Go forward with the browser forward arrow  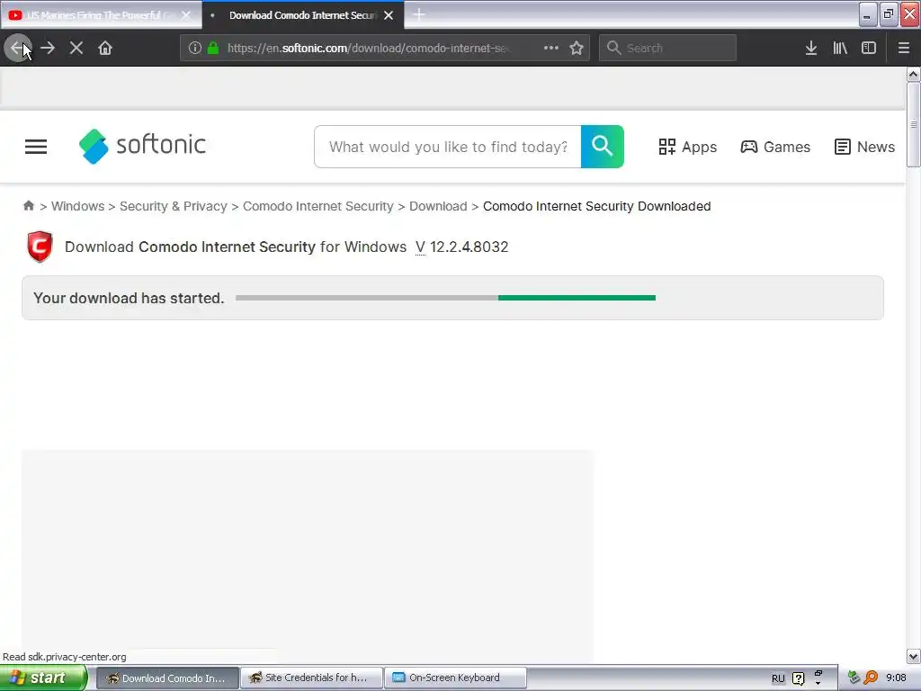click(x=48, y=48)
